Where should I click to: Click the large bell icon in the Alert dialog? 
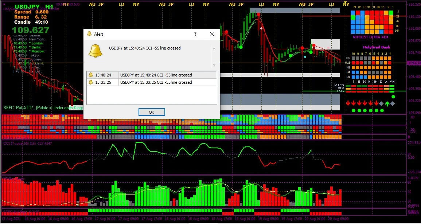(x=95, y=50)
